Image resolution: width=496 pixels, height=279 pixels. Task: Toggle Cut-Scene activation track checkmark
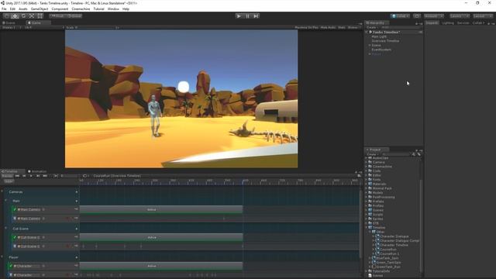pos(15,237)
